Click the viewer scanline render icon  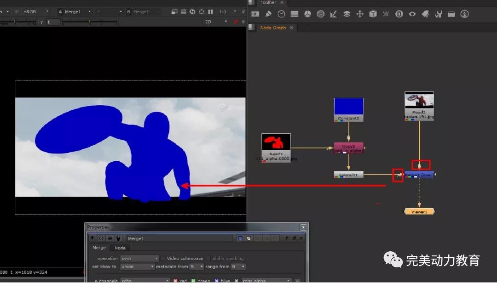(183, 11)
